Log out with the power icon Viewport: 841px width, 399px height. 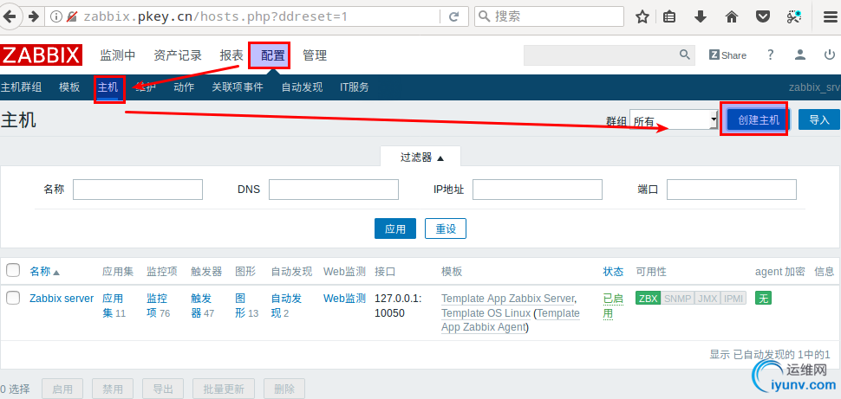tap(830, 55)
